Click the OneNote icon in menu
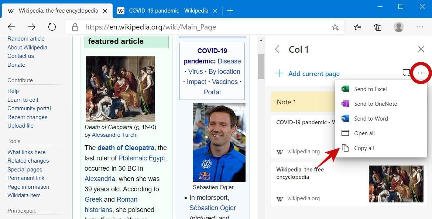432x219 pixels. pos(345,104)
